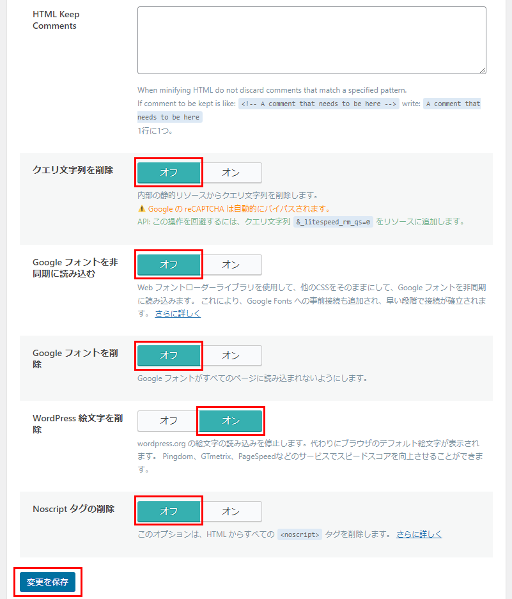Open さらに詳しく link under Google フォント非同期
The height and width of the screenshot is (599, 512).
pyautogui.click(x=178, y=313)
